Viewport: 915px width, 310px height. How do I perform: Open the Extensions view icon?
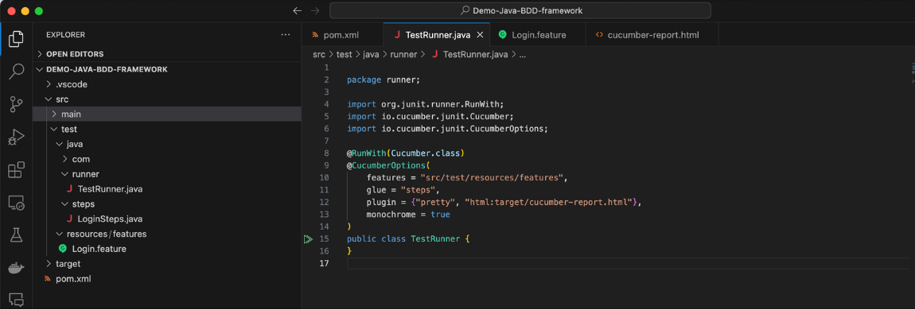(x=17, y=170)
